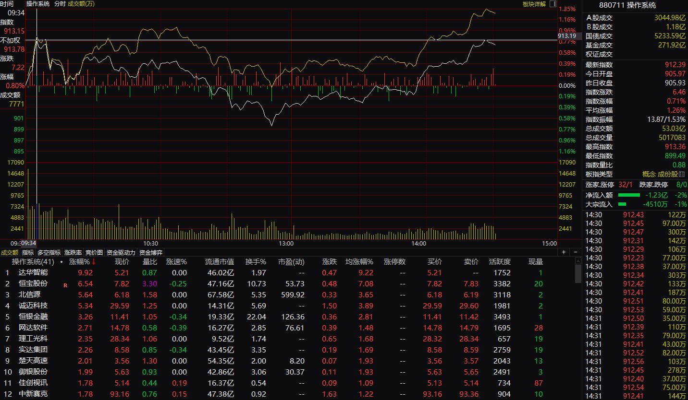Click the dot beside 操作系统(41) header
This screenshot has height=400, width=688.
point(61,262)
